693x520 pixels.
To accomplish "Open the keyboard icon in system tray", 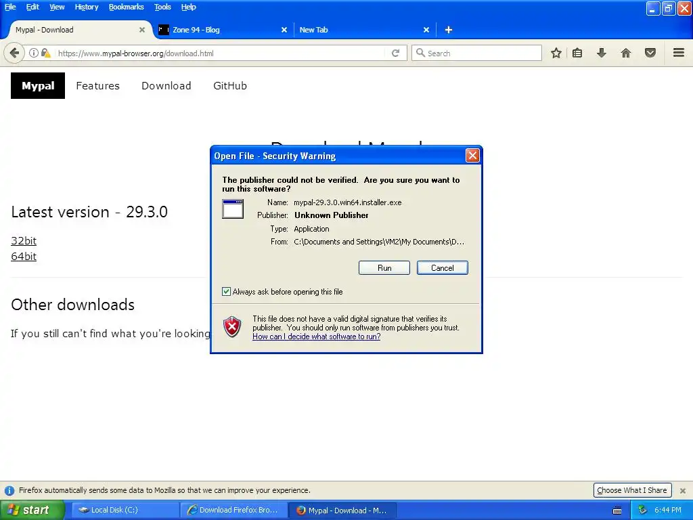I will pos(617,511).
